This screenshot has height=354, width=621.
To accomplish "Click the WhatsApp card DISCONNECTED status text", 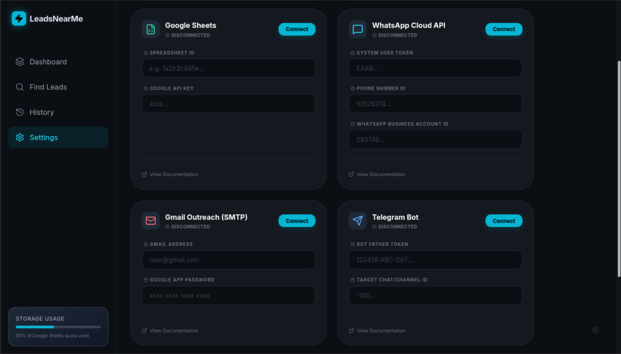I will tap(398, 35).
